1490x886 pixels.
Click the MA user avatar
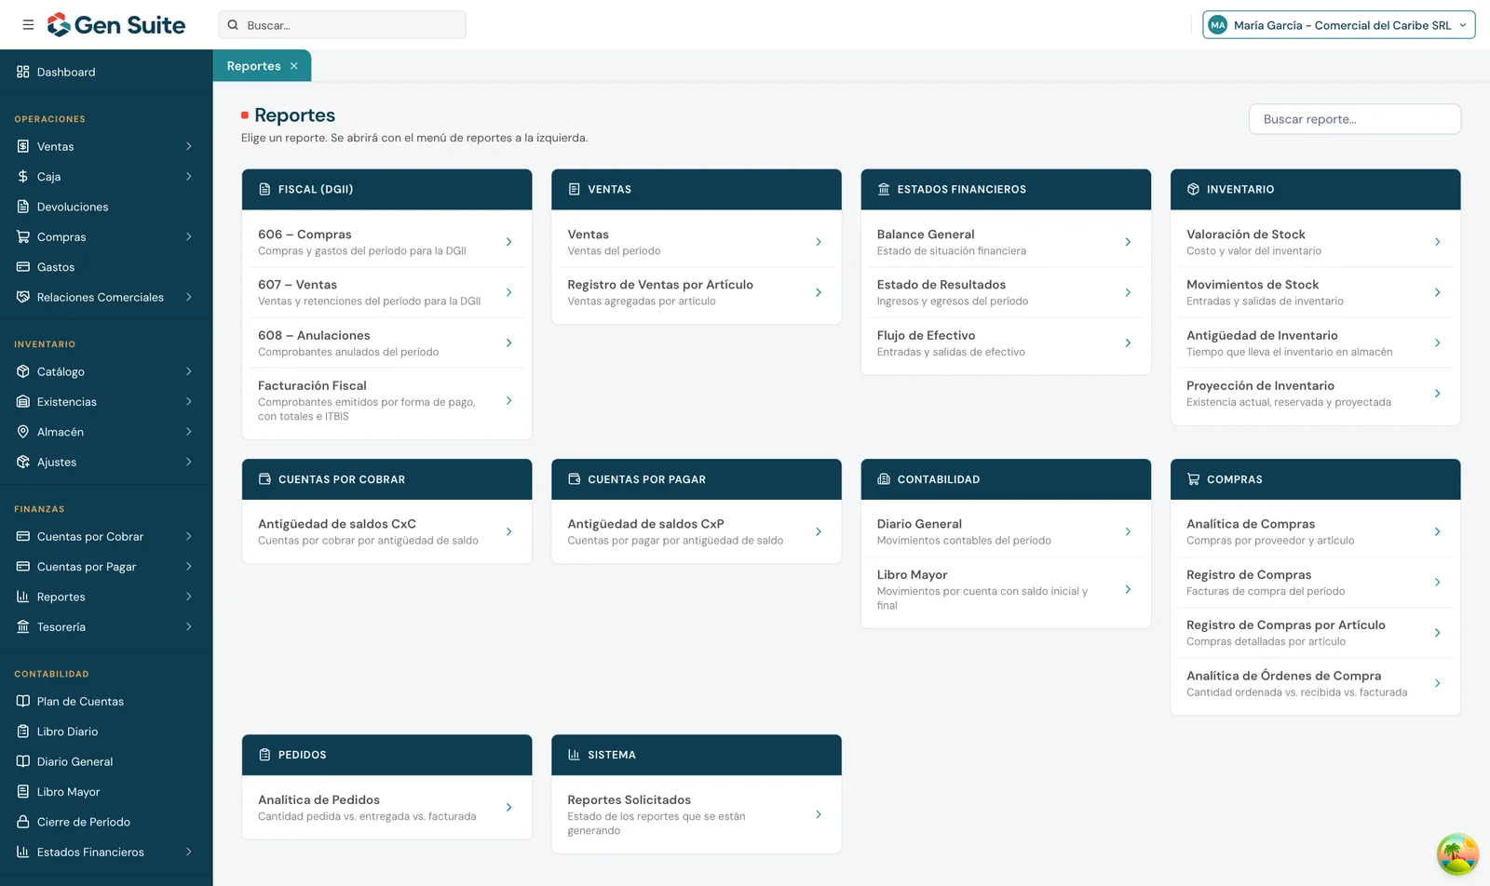pos(1218,25)
